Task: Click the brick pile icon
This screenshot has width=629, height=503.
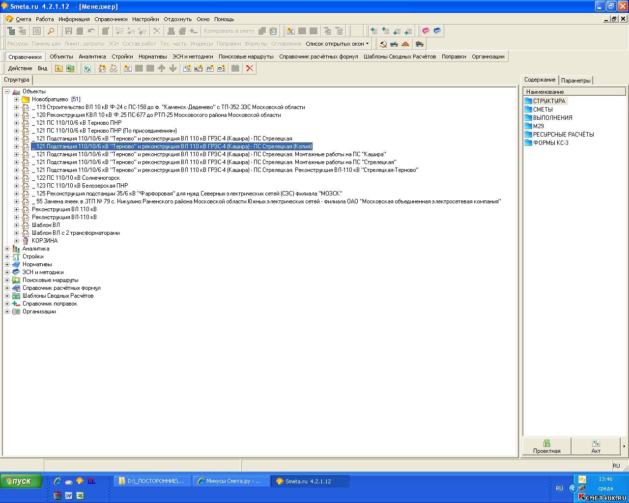Action: click(405, 44)
